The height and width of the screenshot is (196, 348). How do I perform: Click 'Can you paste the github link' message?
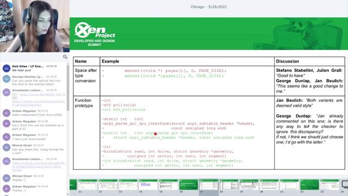[x=36, y=82]
